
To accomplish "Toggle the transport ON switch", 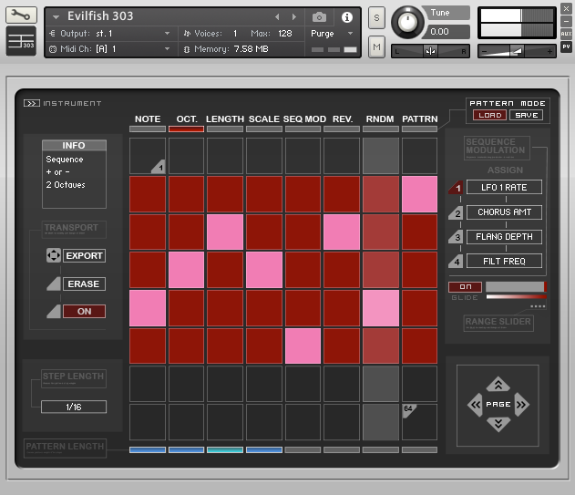I will click(x=84, y=311).
